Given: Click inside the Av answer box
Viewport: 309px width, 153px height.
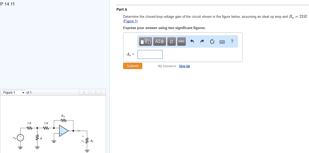Looking at the screenshot, I should 150,54.
